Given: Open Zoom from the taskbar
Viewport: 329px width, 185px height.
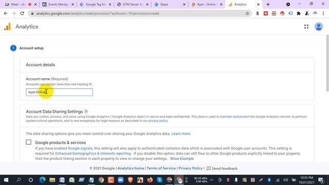Looking at the screenshot, I should [120, 180].
